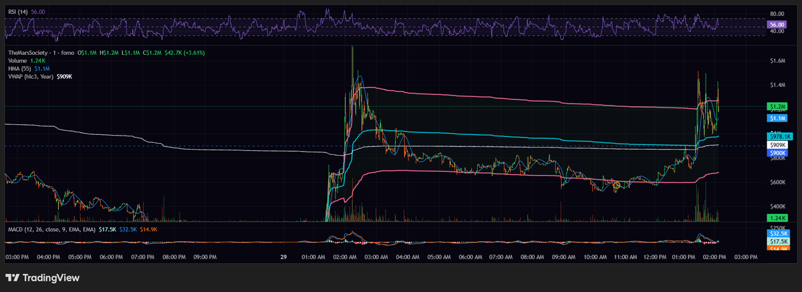Click the white $909K price axis tag

pyautogui.click(x=777, y=144)
